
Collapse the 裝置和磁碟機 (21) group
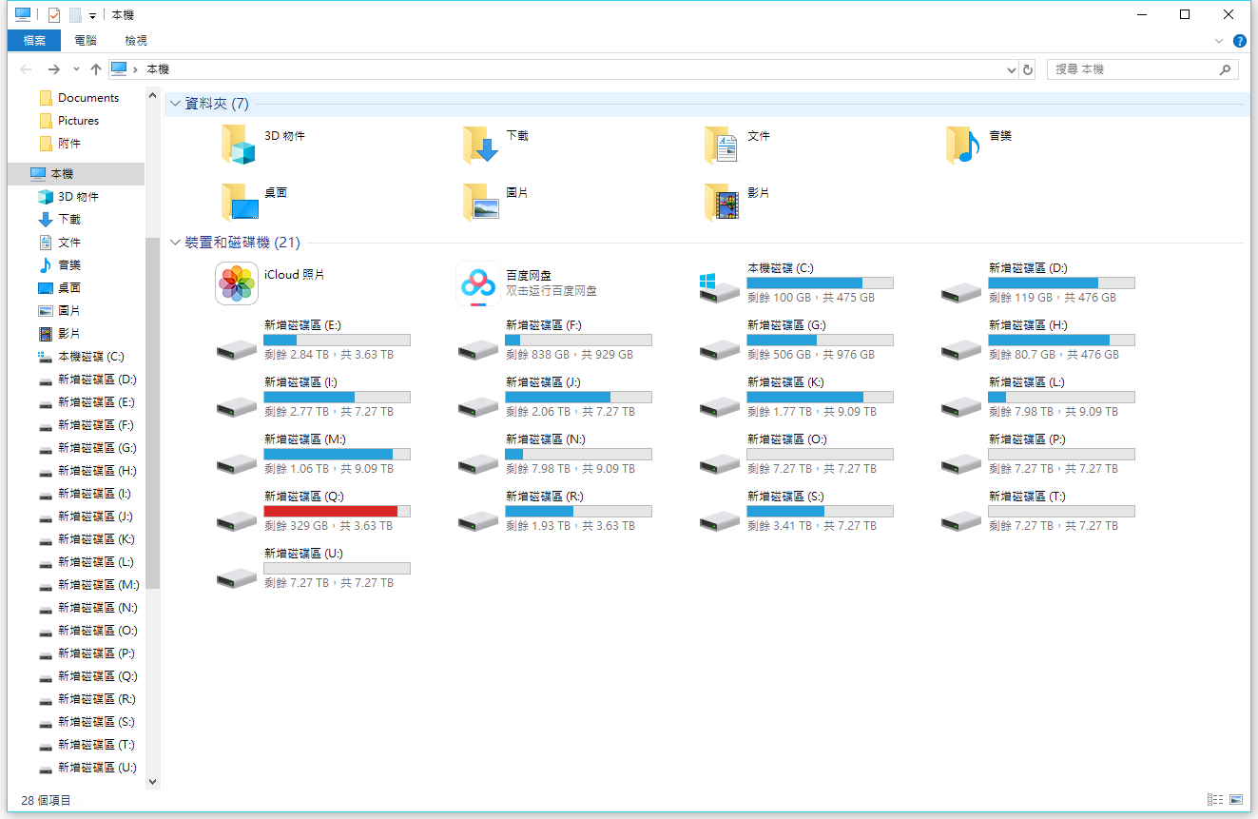[x=175, y=243]
